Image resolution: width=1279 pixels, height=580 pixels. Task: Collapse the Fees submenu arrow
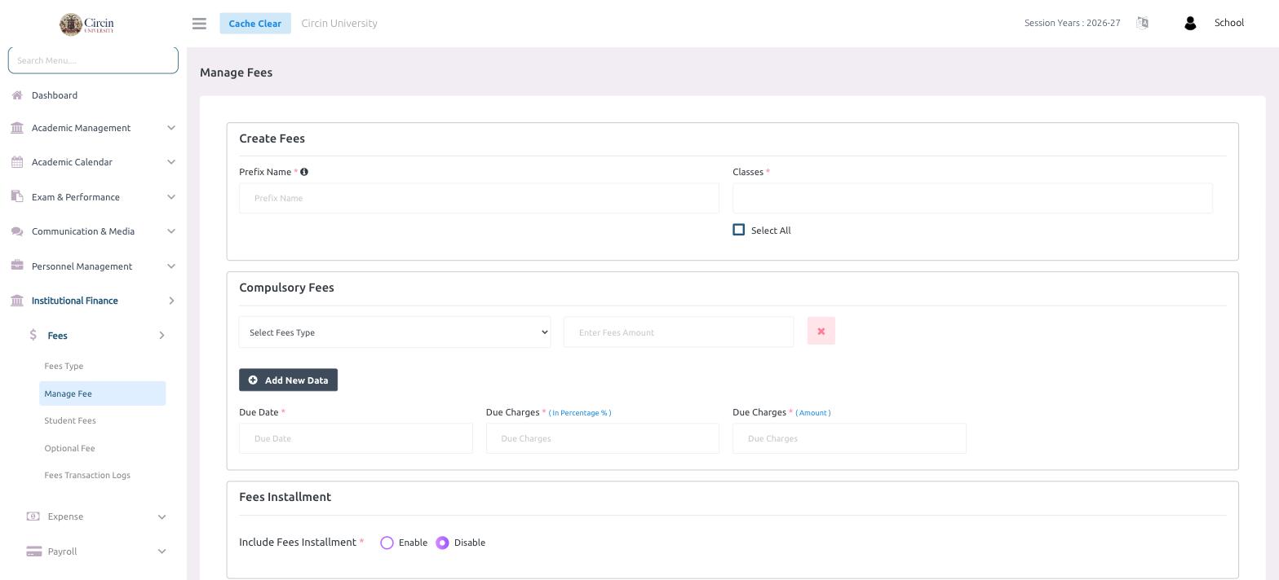(162, 336)
